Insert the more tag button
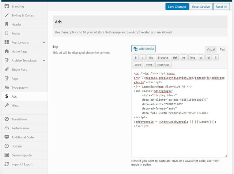The image size is (234, 174). (149, 64)
